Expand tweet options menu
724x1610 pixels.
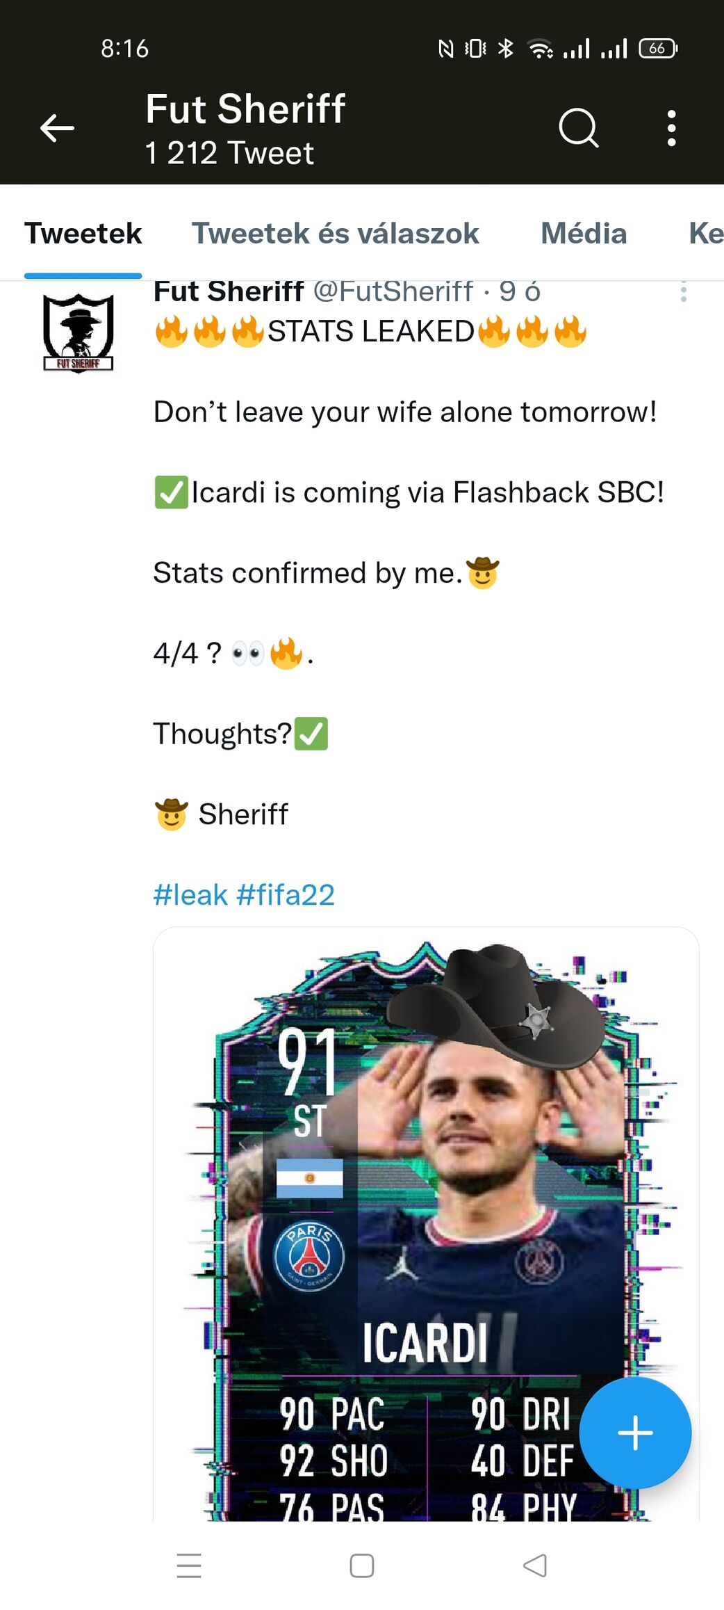(x=684, y=292)
